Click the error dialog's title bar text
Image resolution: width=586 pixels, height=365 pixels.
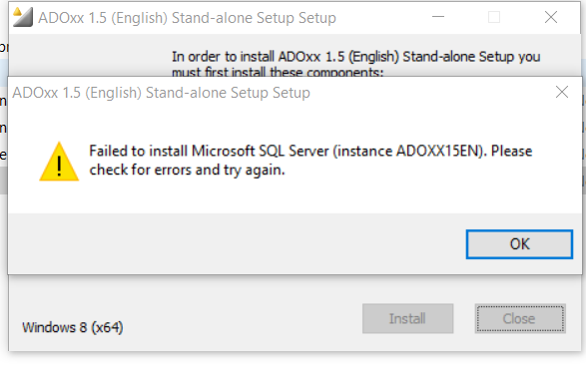161,93
